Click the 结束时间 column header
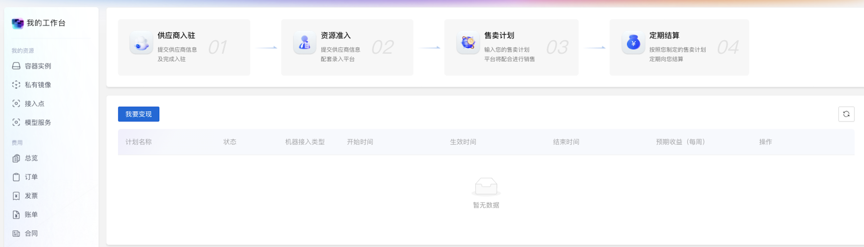 566,142
